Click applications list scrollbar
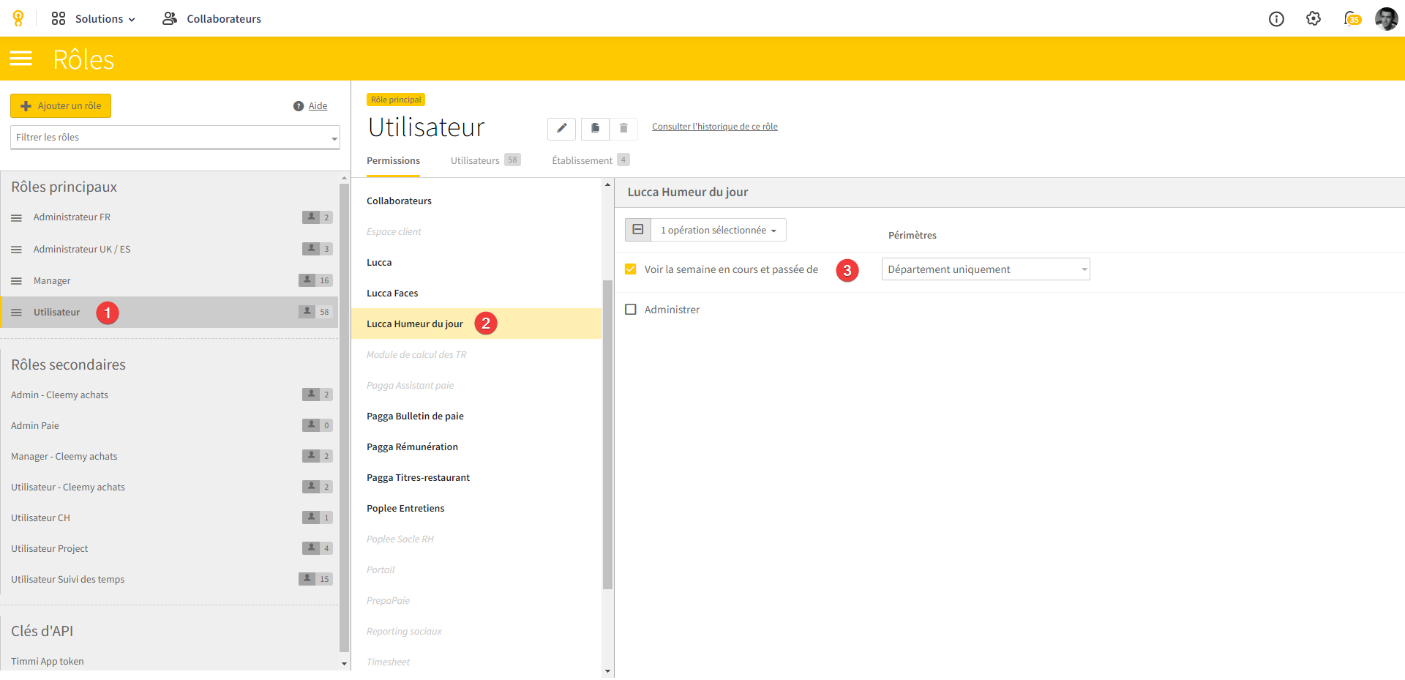Image resolution: width=1405 pixels, height=680 pixels. pos(607,435)
